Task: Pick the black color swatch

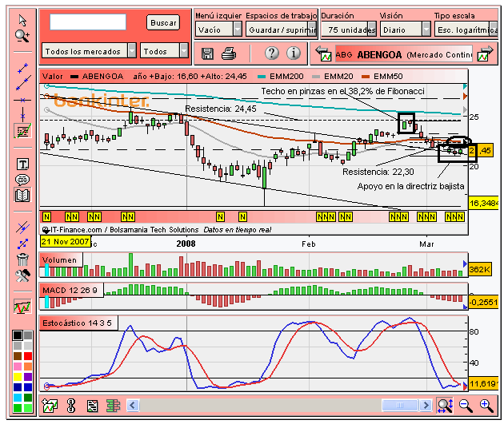Action: pos(18,335)
